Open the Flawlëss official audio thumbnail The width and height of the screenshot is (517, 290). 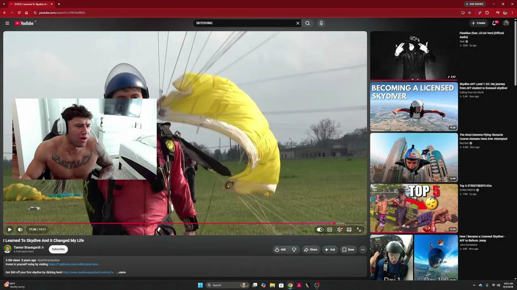click(x=414, y=56)
